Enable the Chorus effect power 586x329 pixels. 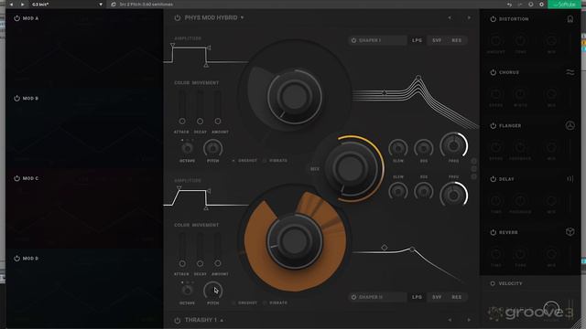[493, 72]
